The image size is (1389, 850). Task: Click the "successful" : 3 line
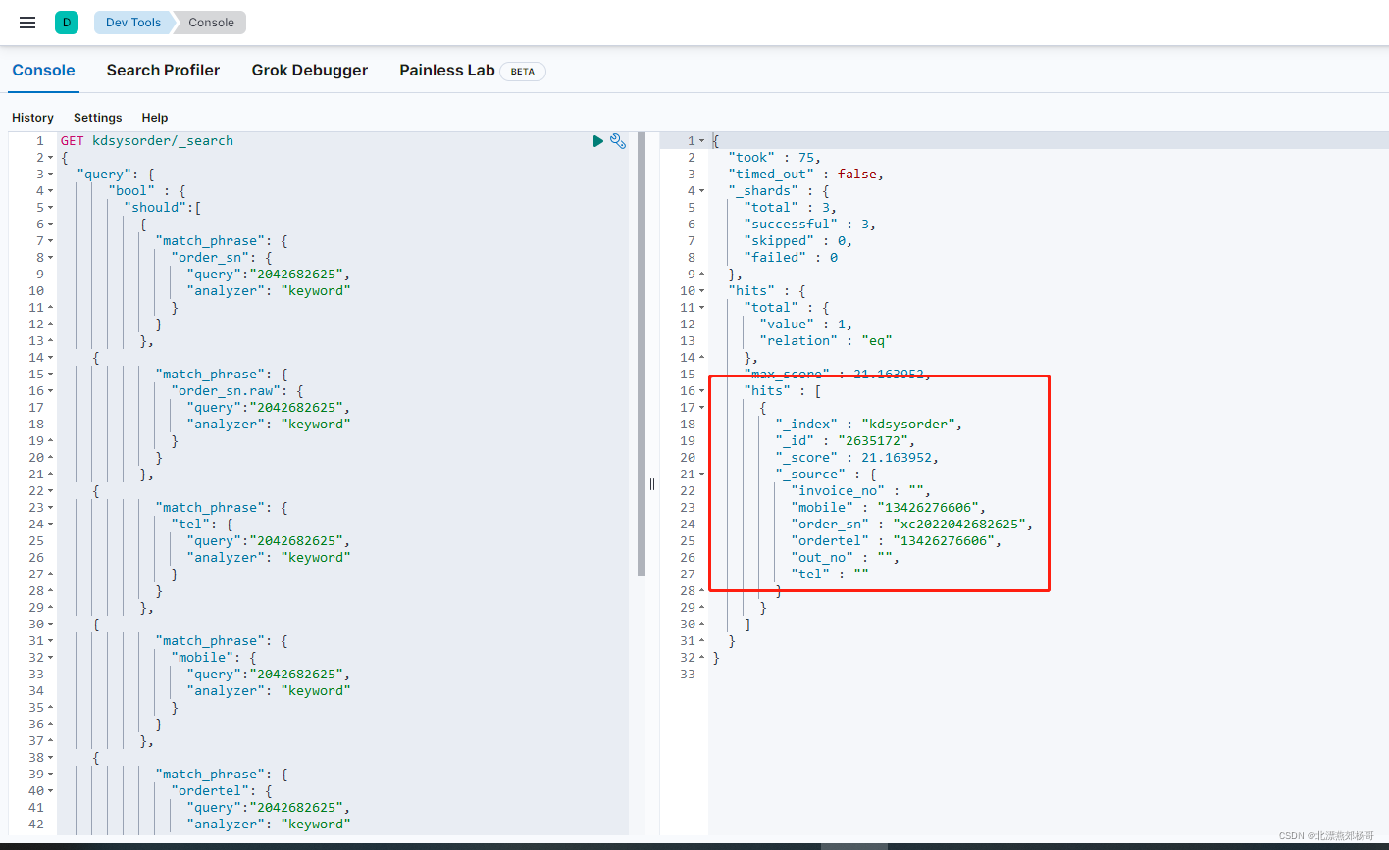click(809, 225)
